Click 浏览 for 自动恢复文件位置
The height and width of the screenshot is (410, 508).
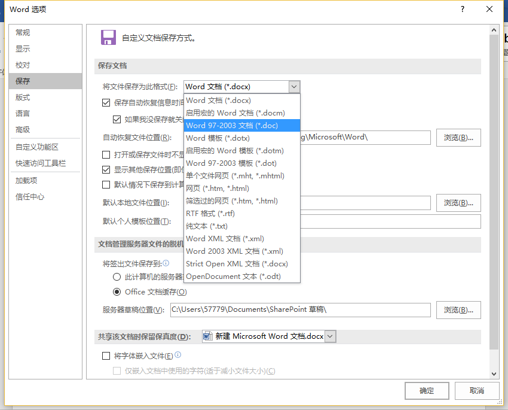coord(458,138)
